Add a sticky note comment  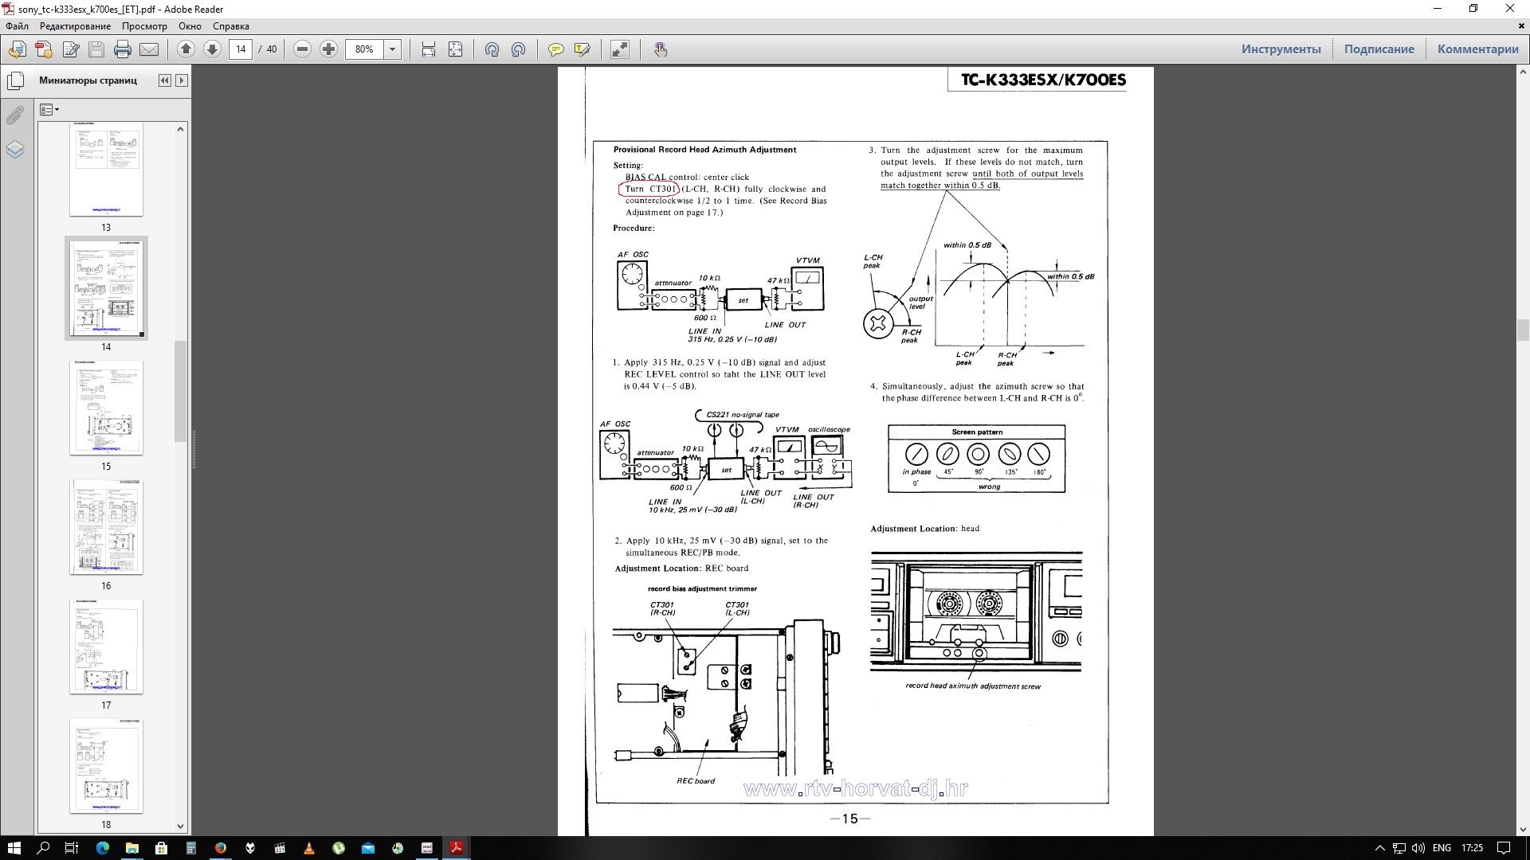tap(556, 49)
